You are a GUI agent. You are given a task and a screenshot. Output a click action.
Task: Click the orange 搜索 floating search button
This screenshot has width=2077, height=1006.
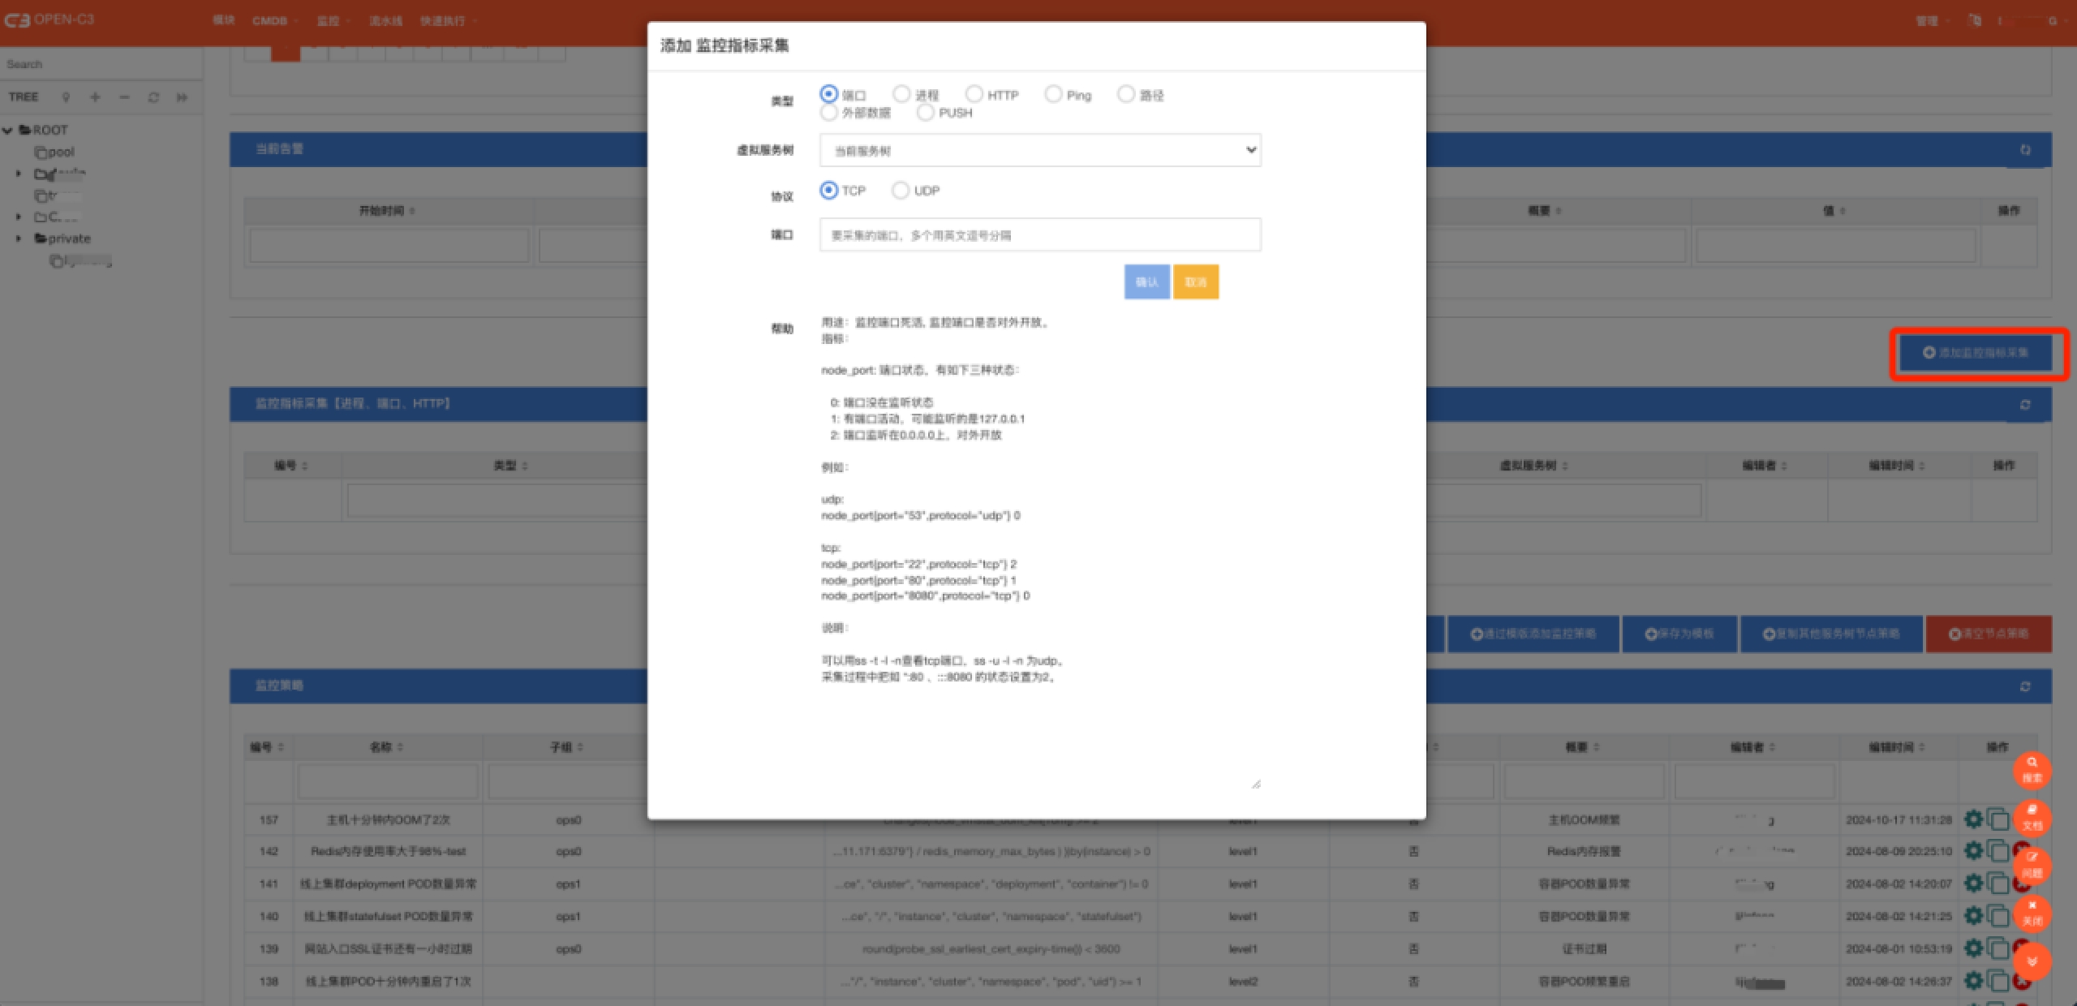[2032, 769]
